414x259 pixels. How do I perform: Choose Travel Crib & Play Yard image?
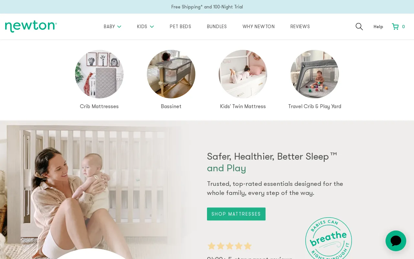(x=315, y=74)
